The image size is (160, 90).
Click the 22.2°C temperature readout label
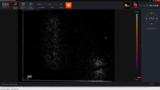tap(29, 76)
